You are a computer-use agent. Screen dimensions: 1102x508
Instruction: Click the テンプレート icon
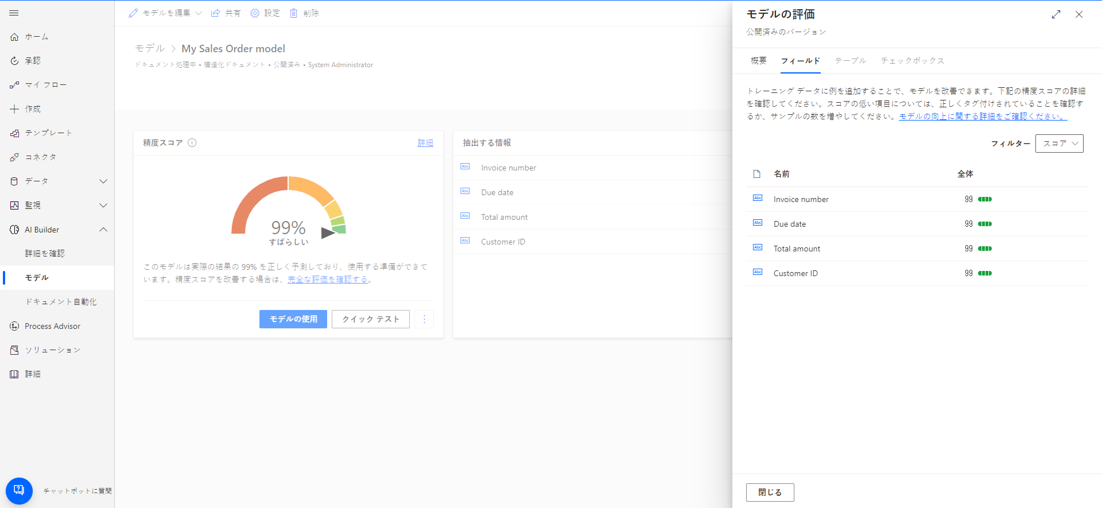(x=14, y=133)
